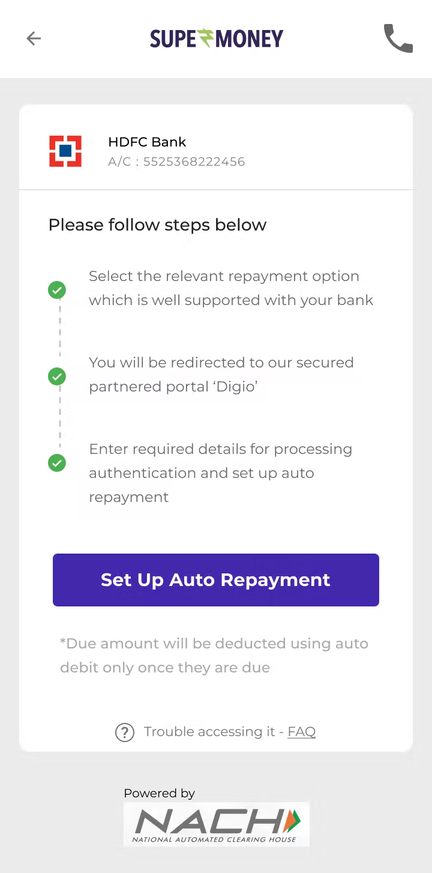Tap the green check beside authentication step
This screenshot has height=873, width=432.
click(57, 464)
